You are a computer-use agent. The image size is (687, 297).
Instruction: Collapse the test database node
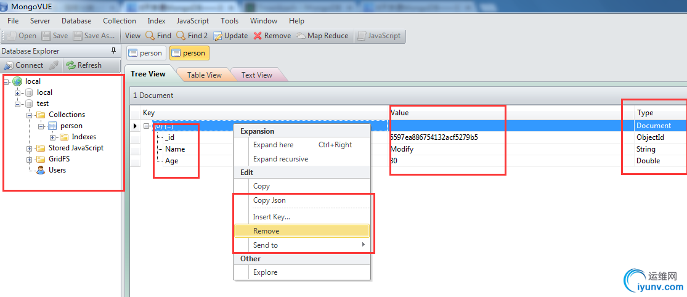pyautogui.click(x=17, y=104)
